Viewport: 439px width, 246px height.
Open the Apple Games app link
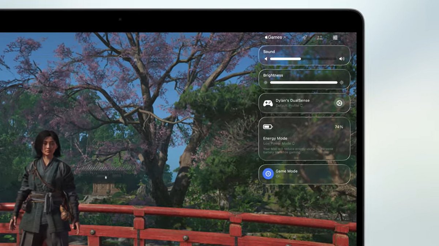click(275, 38)
